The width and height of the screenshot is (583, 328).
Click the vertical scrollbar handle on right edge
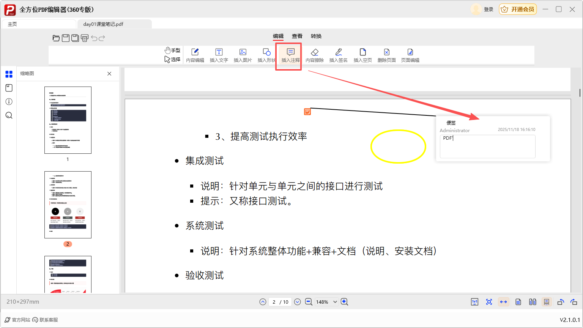pos(580,93)
